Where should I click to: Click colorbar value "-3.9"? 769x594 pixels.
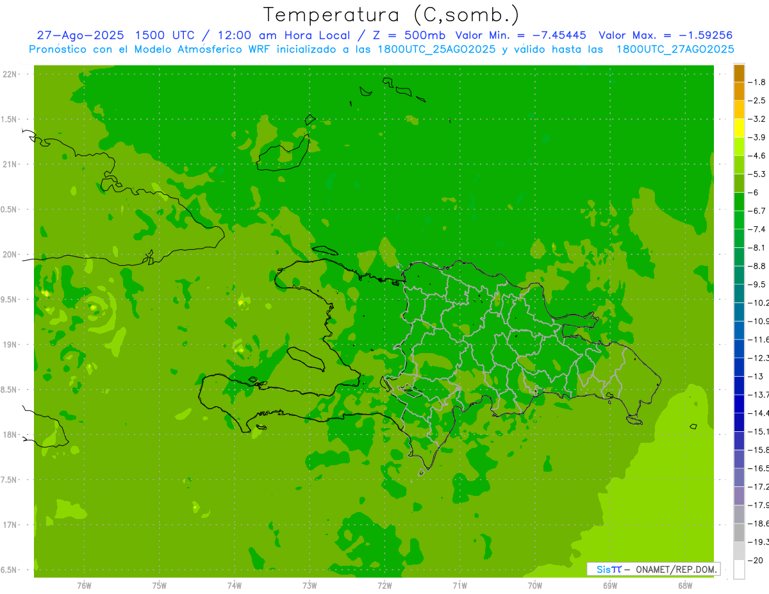pos(757,137)
